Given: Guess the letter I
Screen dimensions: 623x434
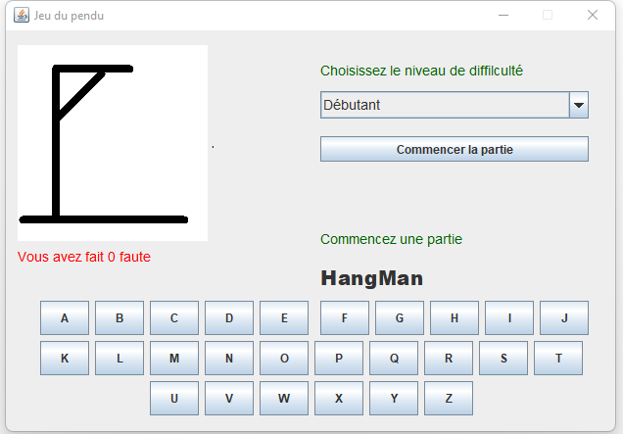Looking at the screenshot, I should pyautogui.click(x=509, y=318).
